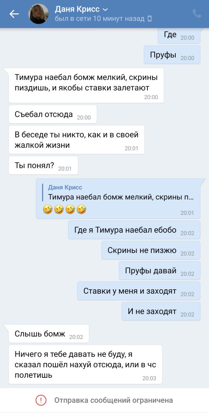Select the 'Пруфы давай' message bubble

159,270
